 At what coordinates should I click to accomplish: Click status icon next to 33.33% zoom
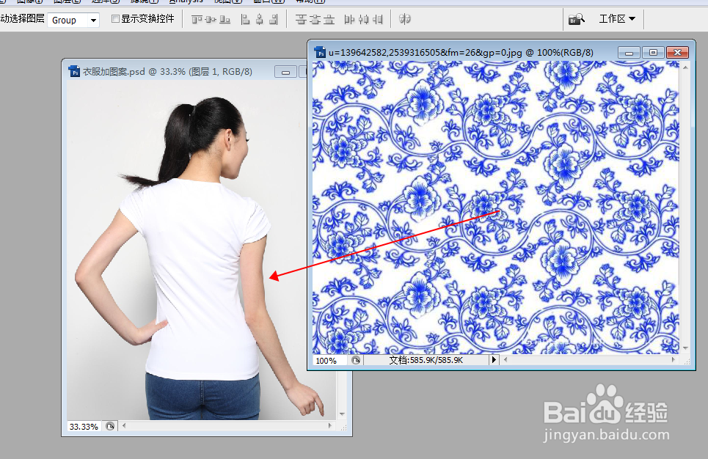click(x=110, y=426)
